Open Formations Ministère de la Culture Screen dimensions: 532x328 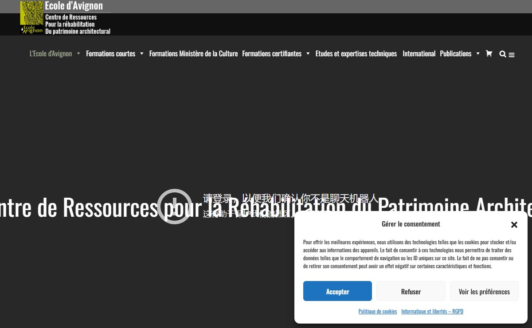(193, 54)
